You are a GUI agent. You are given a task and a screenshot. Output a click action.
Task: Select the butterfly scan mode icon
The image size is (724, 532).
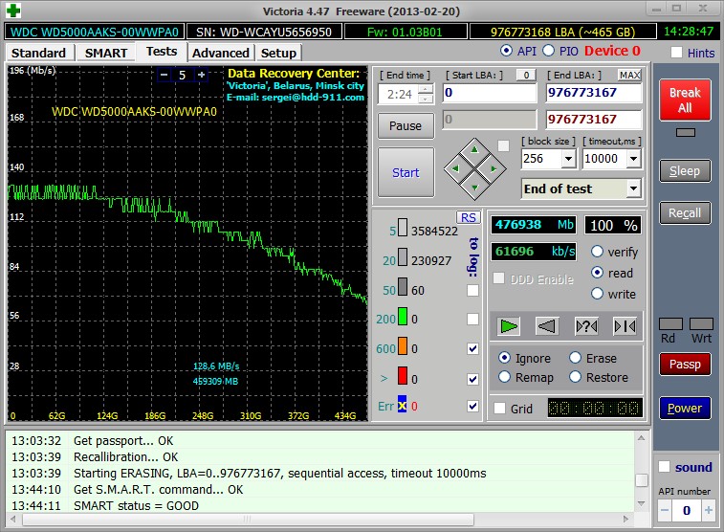click(x=625, y=326)
